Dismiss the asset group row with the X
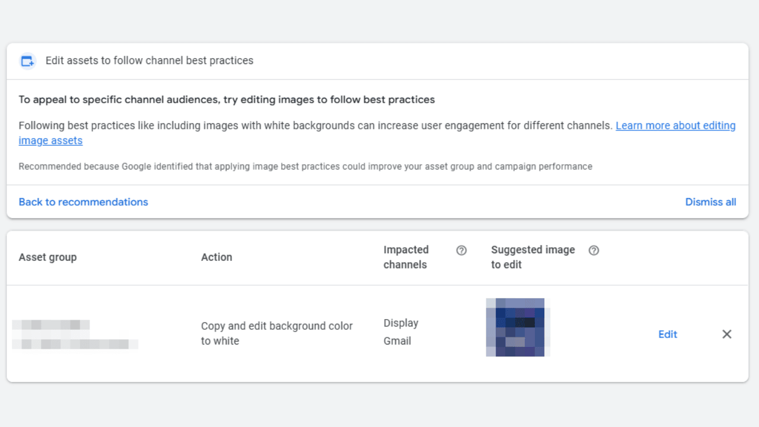Viewport: 759px width, 427px height. (726, 334)
